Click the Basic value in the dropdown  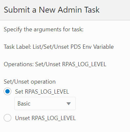tap(24, 104)
